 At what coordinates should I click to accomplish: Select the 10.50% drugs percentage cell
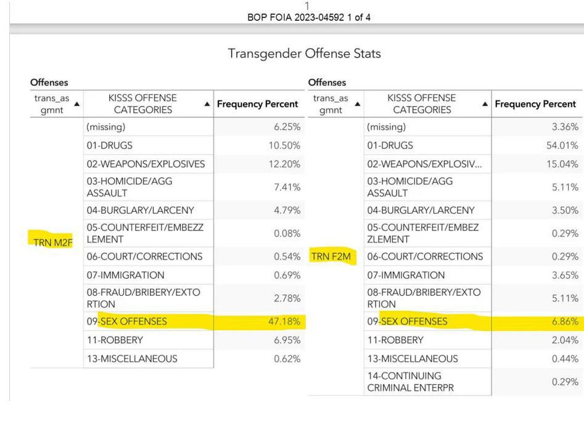point(285,145)
